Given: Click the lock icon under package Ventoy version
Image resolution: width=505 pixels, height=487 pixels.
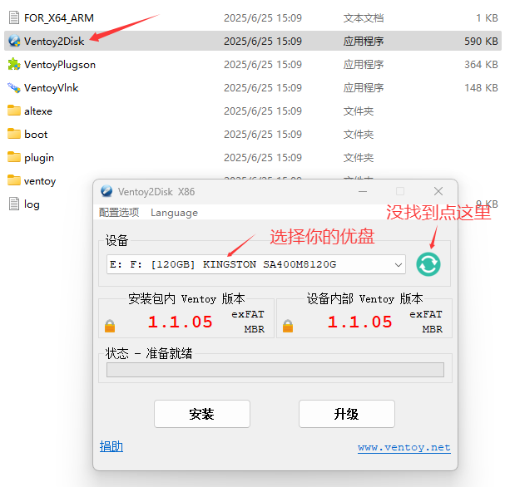Looking at the screenshot, I should coord(110,326).
